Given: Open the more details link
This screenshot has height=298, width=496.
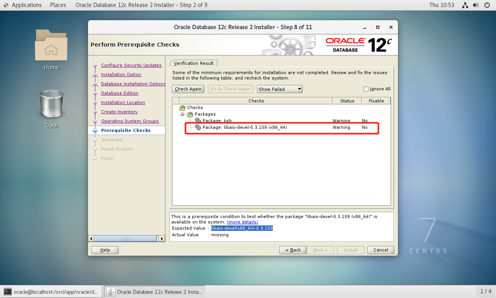Looking at the screenshot, I should [x=243, y=222].
